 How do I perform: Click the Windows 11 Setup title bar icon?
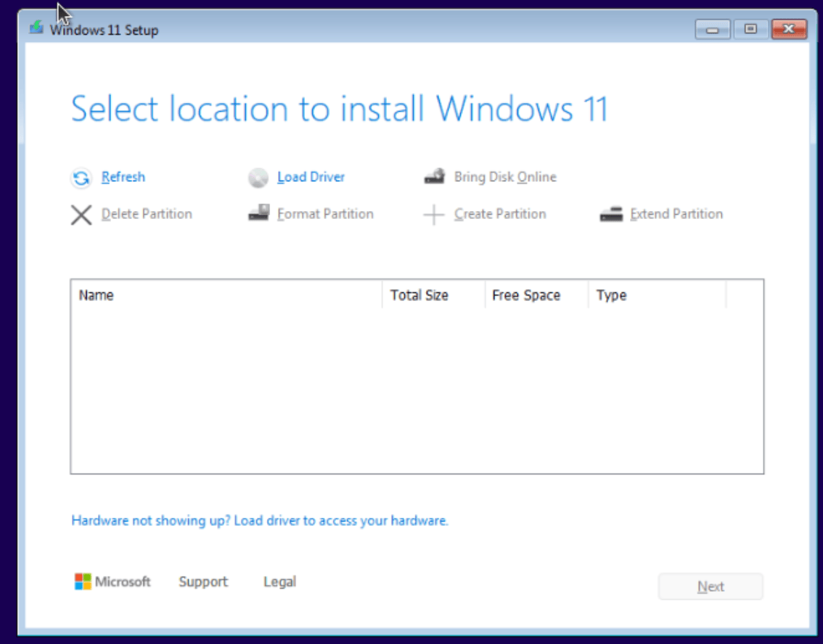36,28
